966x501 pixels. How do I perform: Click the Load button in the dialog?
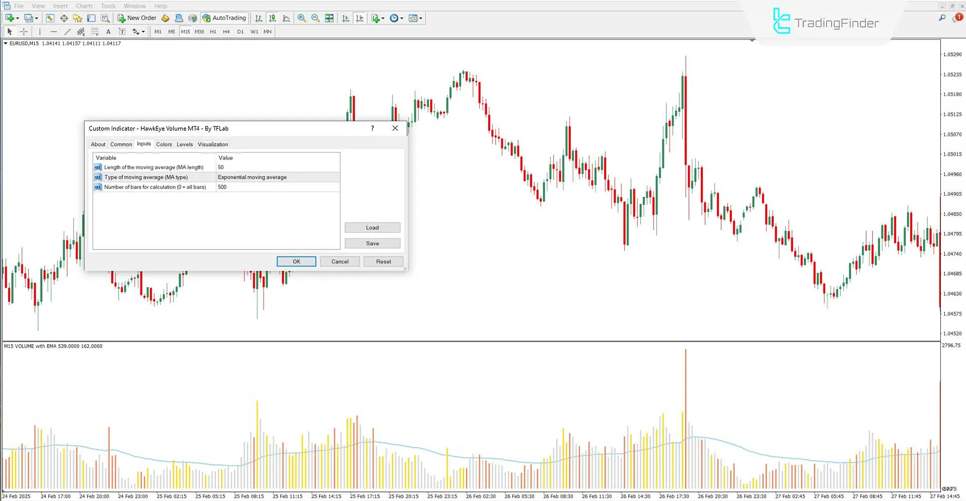(372, 227)
